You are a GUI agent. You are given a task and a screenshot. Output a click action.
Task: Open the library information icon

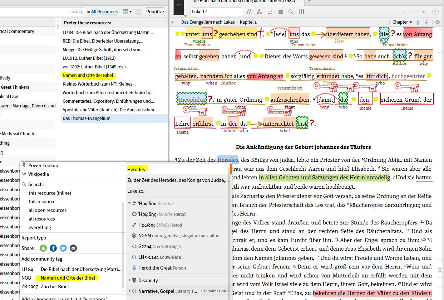[139, 12]
